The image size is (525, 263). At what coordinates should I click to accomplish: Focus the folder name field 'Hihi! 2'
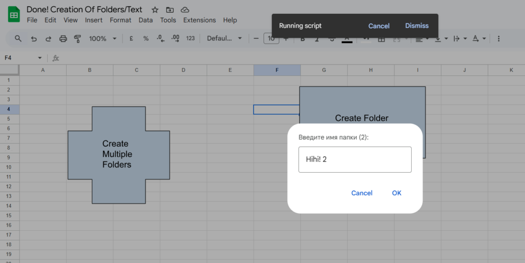355,159
